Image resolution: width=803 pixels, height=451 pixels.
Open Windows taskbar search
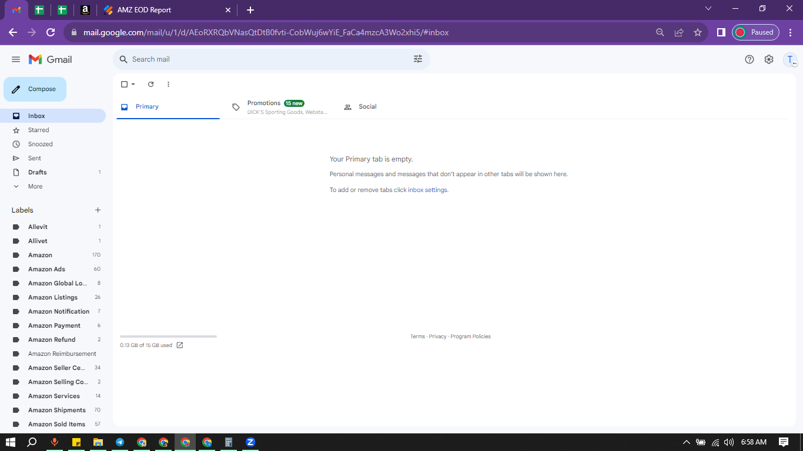click(32, 442)
